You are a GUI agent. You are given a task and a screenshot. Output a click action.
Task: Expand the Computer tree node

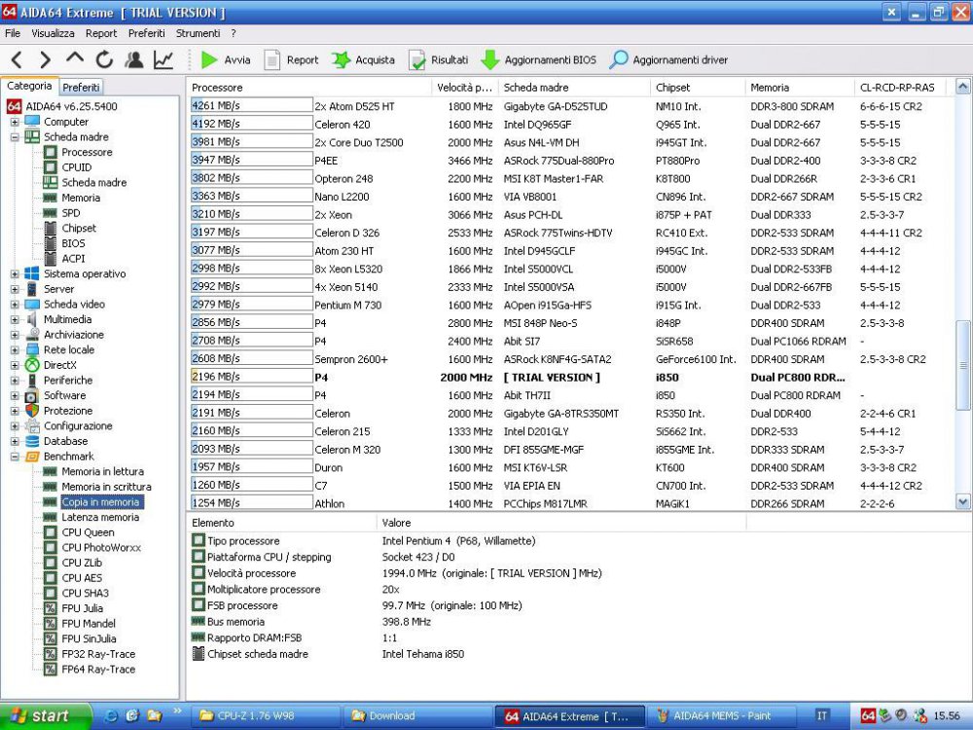click(15, 122)
